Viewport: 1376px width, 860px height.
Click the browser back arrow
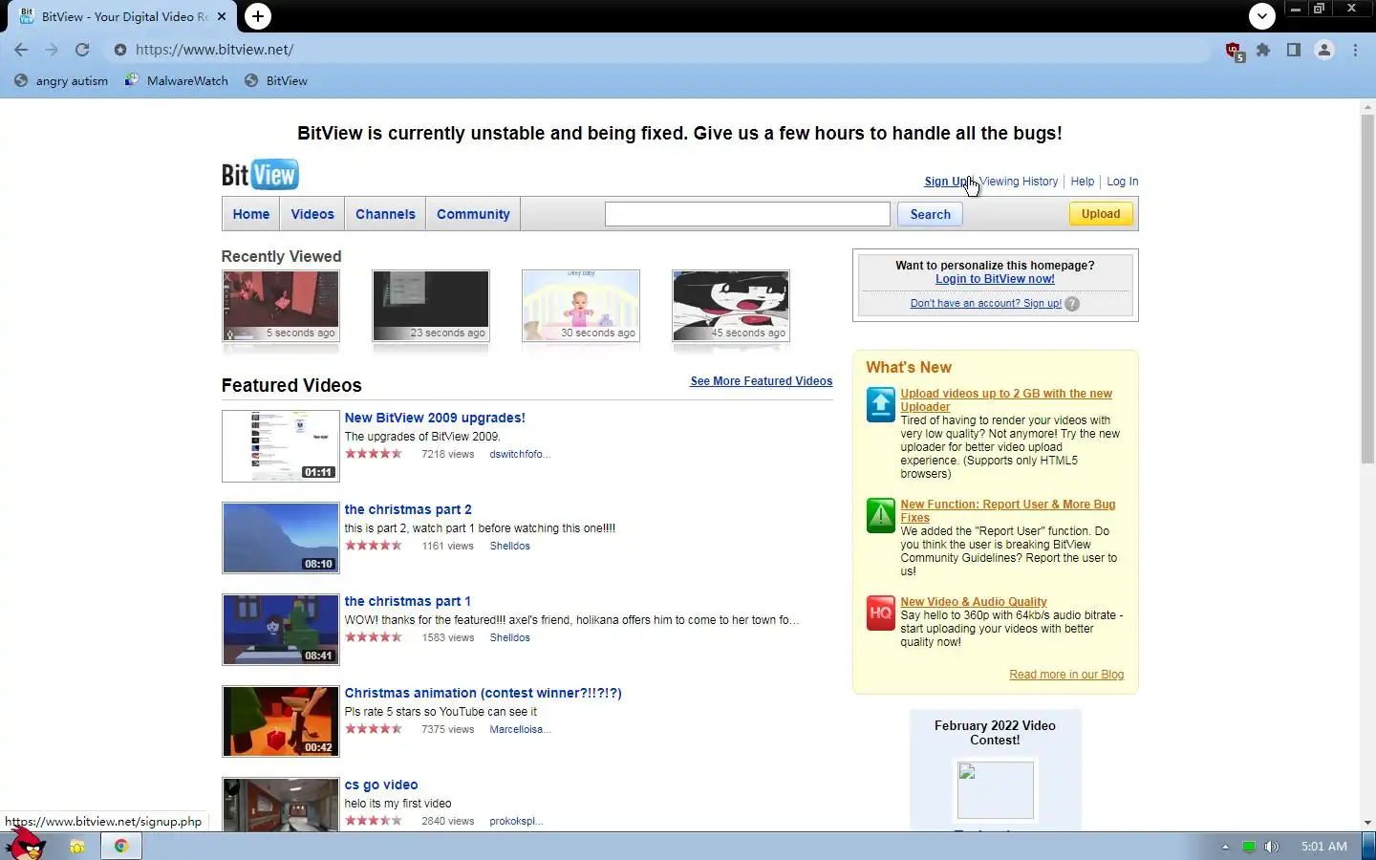click(x=21, y=50)
